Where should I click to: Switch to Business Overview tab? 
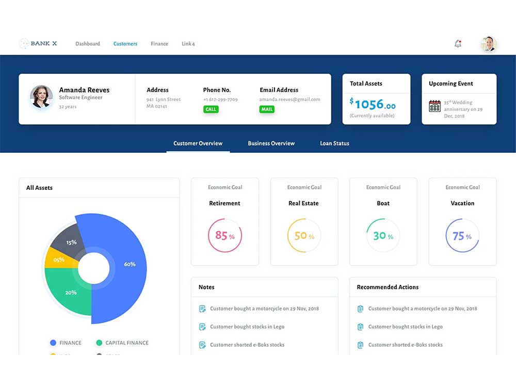pyautogui.click(x=271, y=143)
